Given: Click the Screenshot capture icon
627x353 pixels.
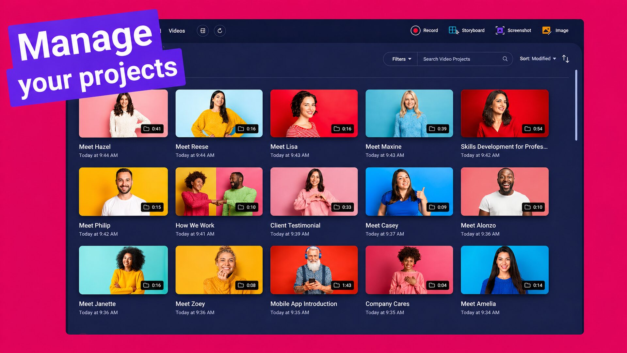Looking at the screenshot, I should (500, 30).
